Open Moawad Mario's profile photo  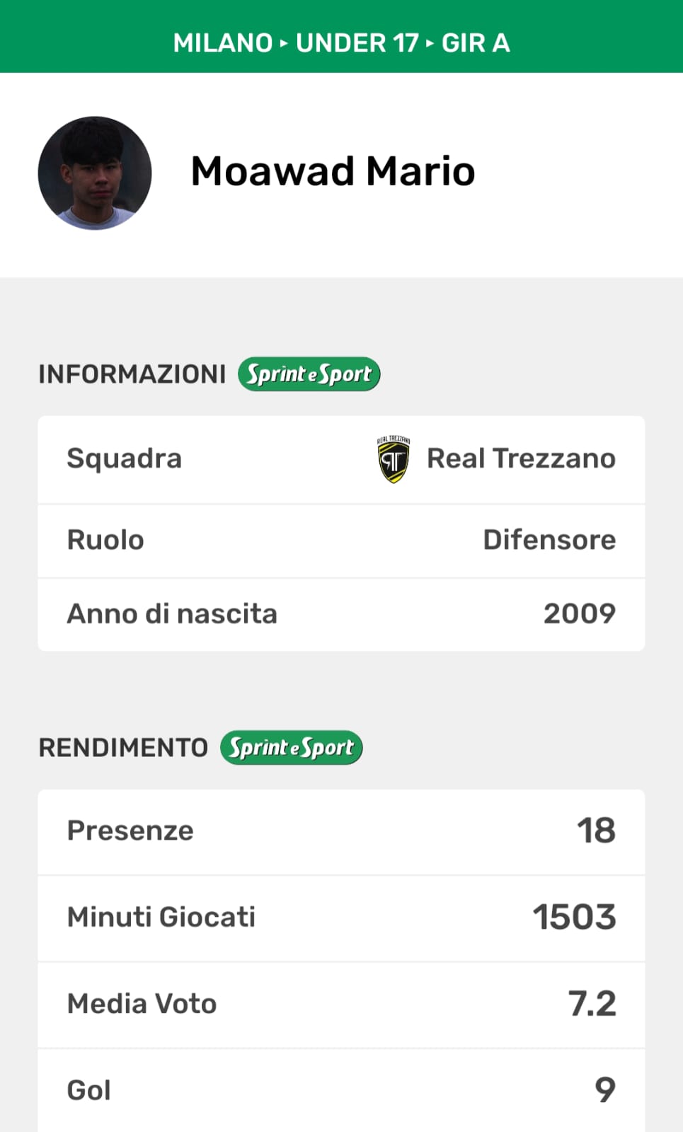[x=95, y=173]
